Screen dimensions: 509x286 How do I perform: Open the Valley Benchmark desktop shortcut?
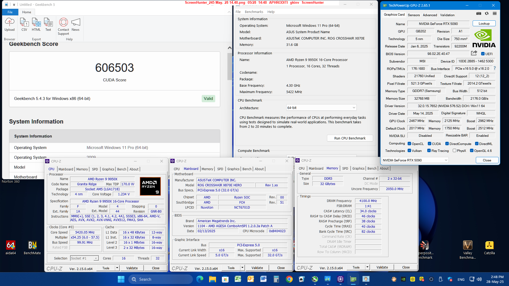pos(468,250)
